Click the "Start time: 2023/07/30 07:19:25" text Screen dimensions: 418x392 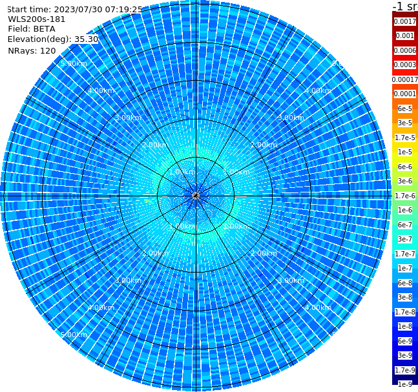[75, 9]
